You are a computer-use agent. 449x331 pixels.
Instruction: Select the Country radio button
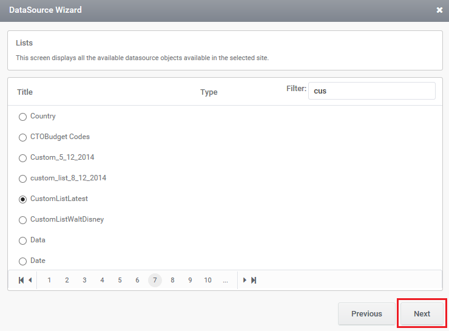[x=22, y=117]
